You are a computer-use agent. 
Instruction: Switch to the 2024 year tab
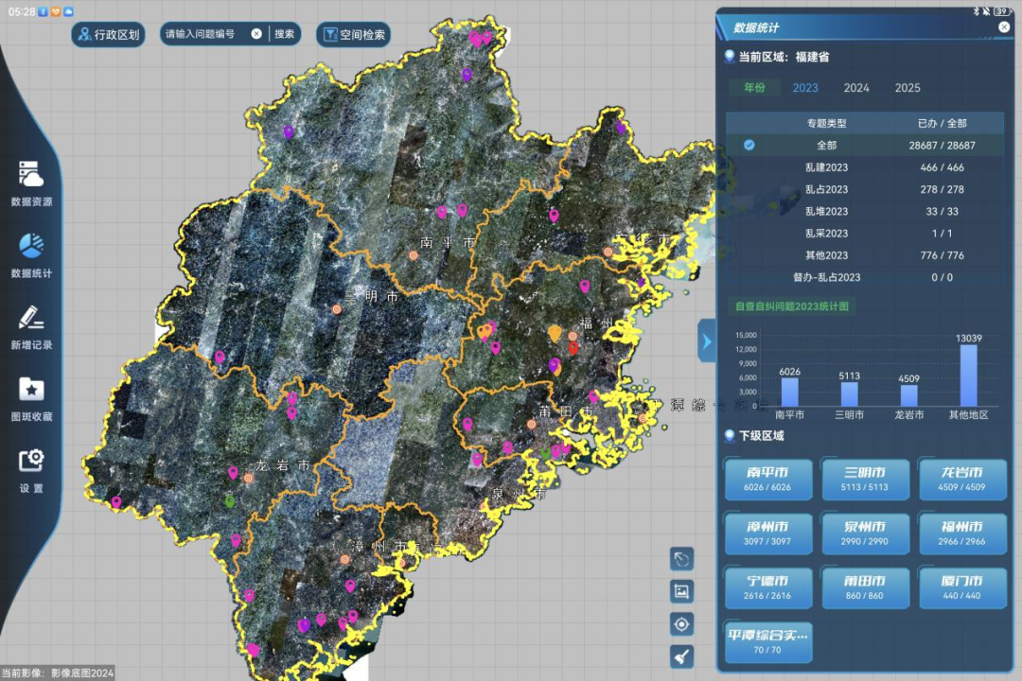(856, 88)
